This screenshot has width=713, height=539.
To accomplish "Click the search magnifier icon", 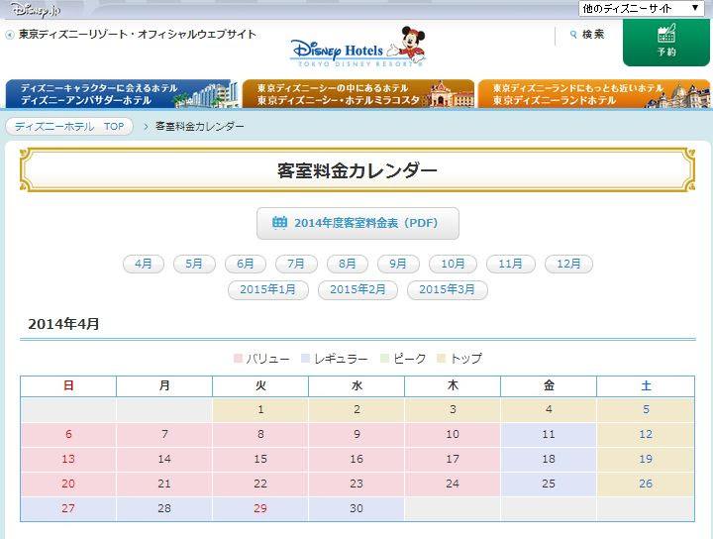I will [x=573, y=34].
